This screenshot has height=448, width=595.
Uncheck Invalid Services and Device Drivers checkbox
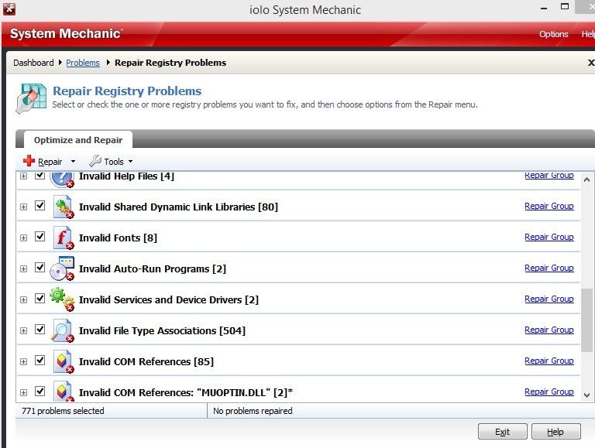pos(40,299)
